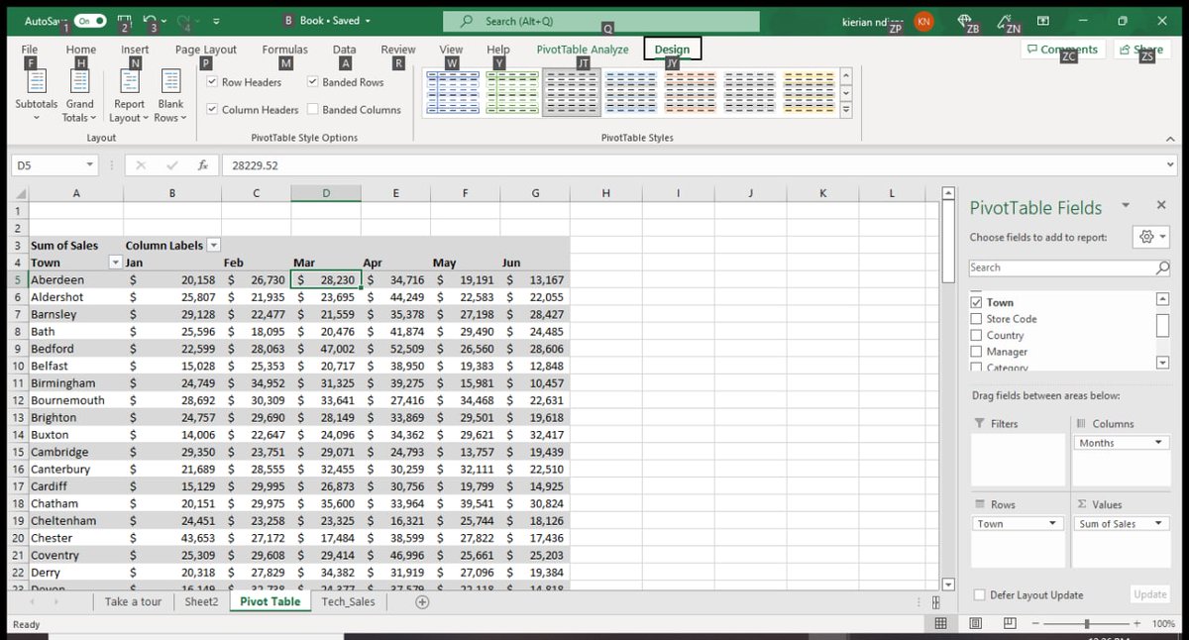Uncheck the Town field checkbox
Screen dimensions: 1189x640
point(977,302)
